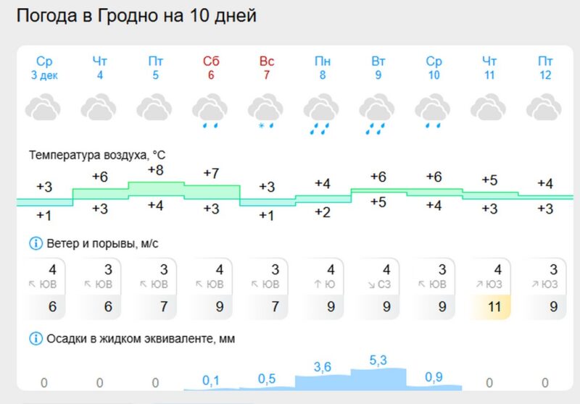Click the +8 maximum temperature on Friday
Image resolution: width=580 pixels, height=404 pixels.
155,170
